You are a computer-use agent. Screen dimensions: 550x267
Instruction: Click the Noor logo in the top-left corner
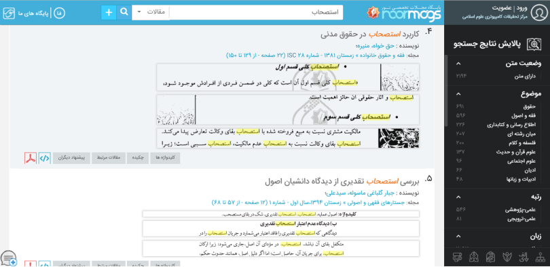[x=9, y=13]
